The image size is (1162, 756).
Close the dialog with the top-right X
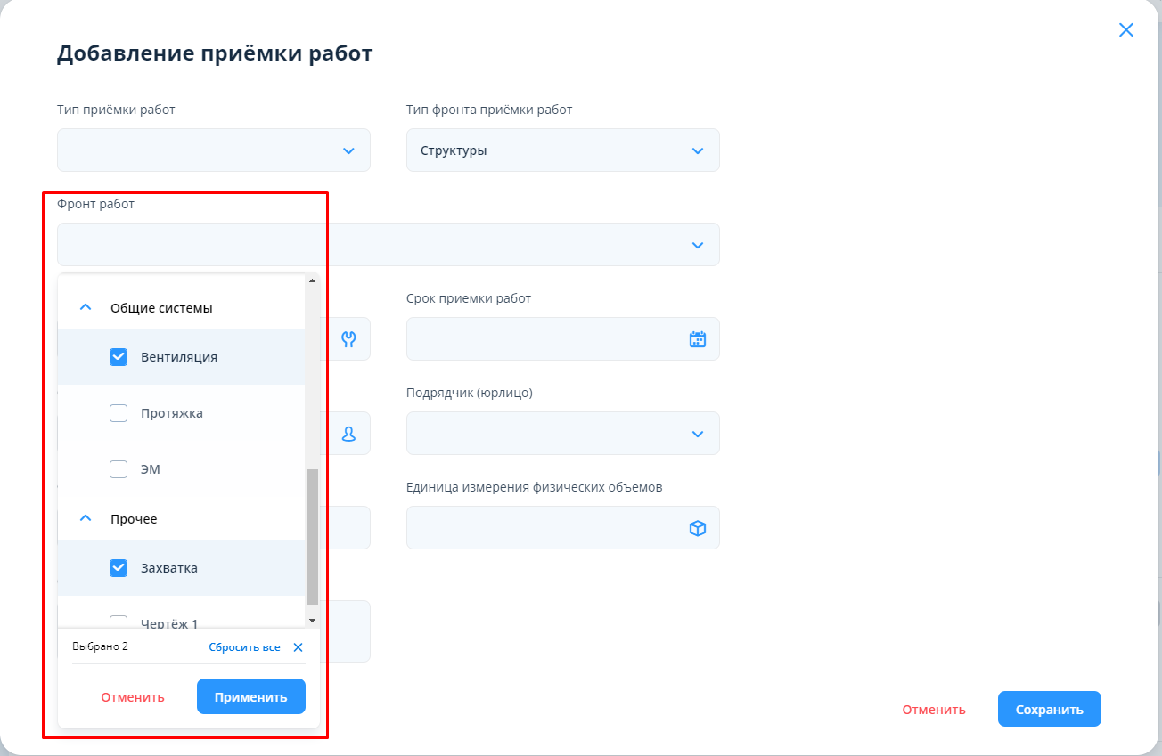click(1125, 30)
